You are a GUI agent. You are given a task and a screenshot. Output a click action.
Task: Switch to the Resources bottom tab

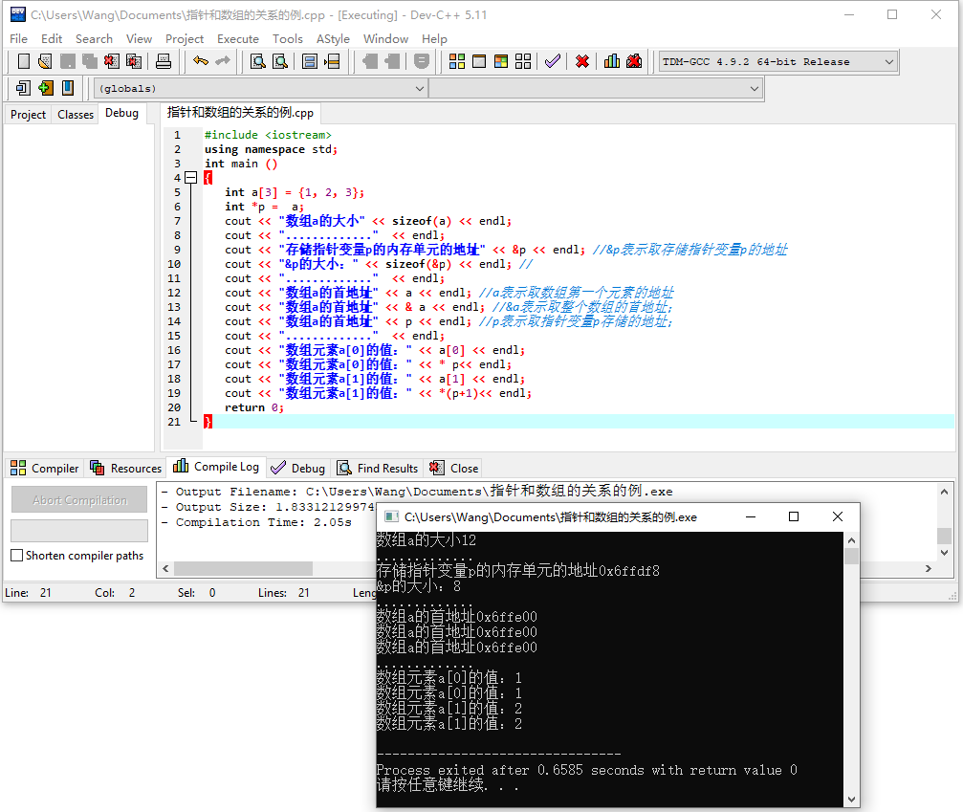click(126, 468)
